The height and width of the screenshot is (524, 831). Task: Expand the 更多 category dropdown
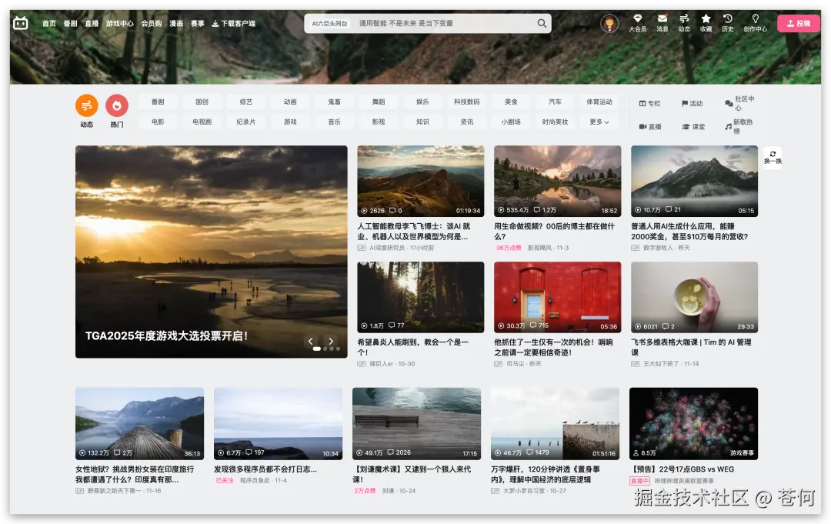(x=599, y=122)
